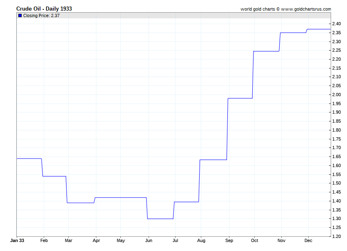Click the www.goldchartsrus.com credit text
This screenshot has height=251, width=347.
coord(306,9)
